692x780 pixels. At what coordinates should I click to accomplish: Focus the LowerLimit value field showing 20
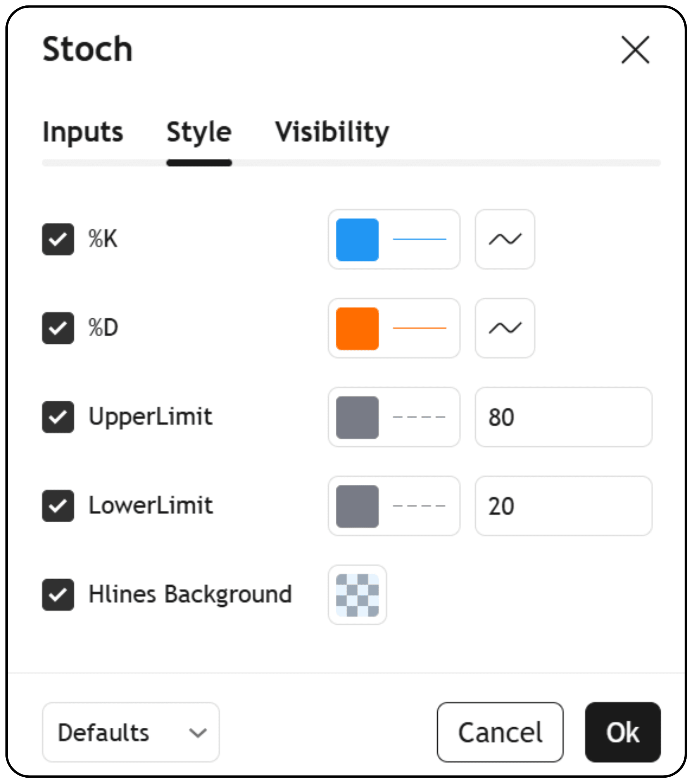point(563,506)
